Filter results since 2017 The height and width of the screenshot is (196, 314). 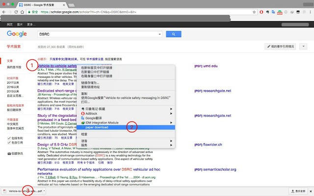click(x=13, y=83)
